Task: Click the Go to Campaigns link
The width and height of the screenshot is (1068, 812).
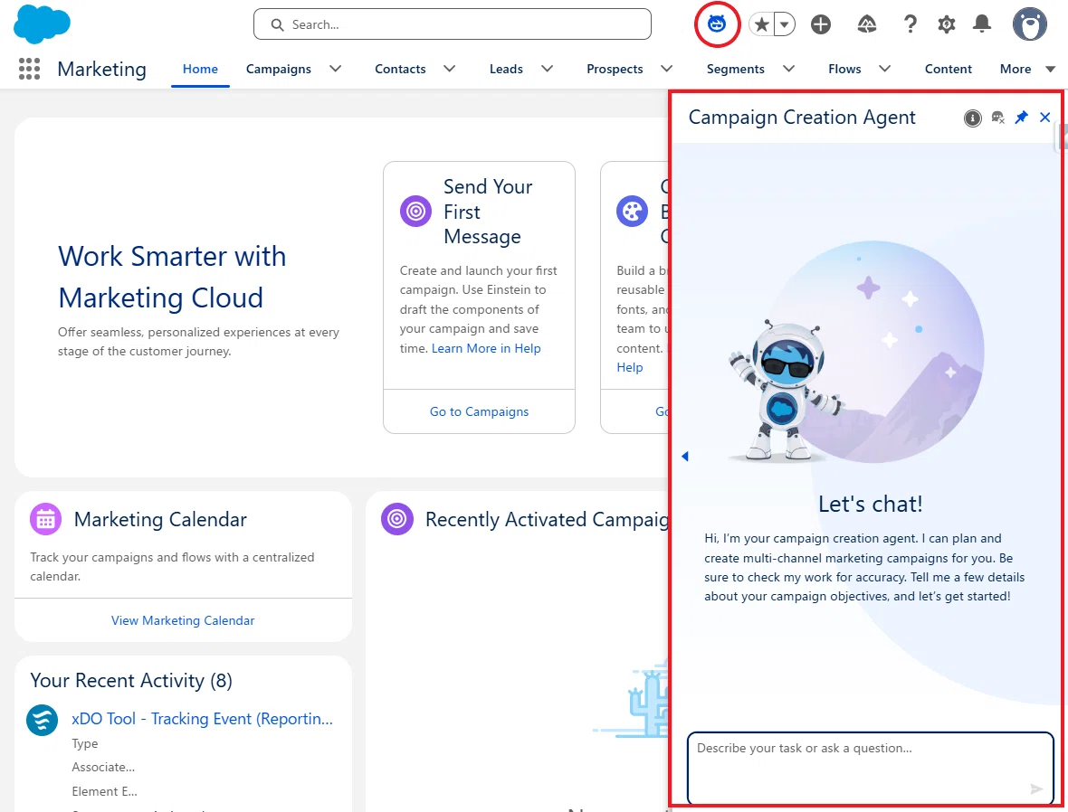Action: (x=479, y=411)
